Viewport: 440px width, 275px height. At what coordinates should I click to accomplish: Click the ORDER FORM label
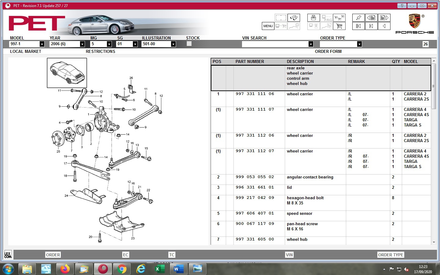tap(328, 51)
